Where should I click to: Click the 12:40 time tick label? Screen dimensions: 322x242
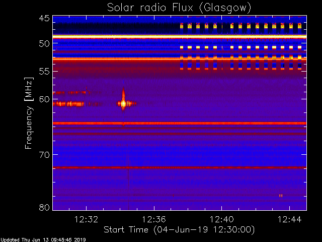click(222, 219)
